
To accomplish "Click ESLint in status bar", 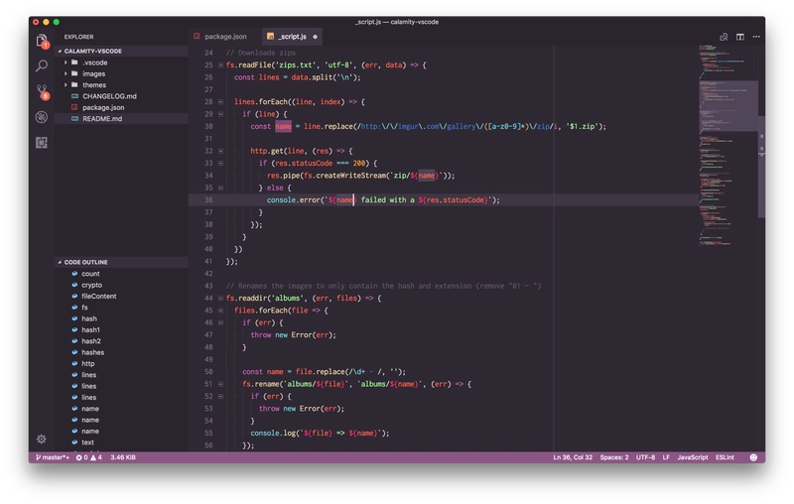I will point(725,457).
